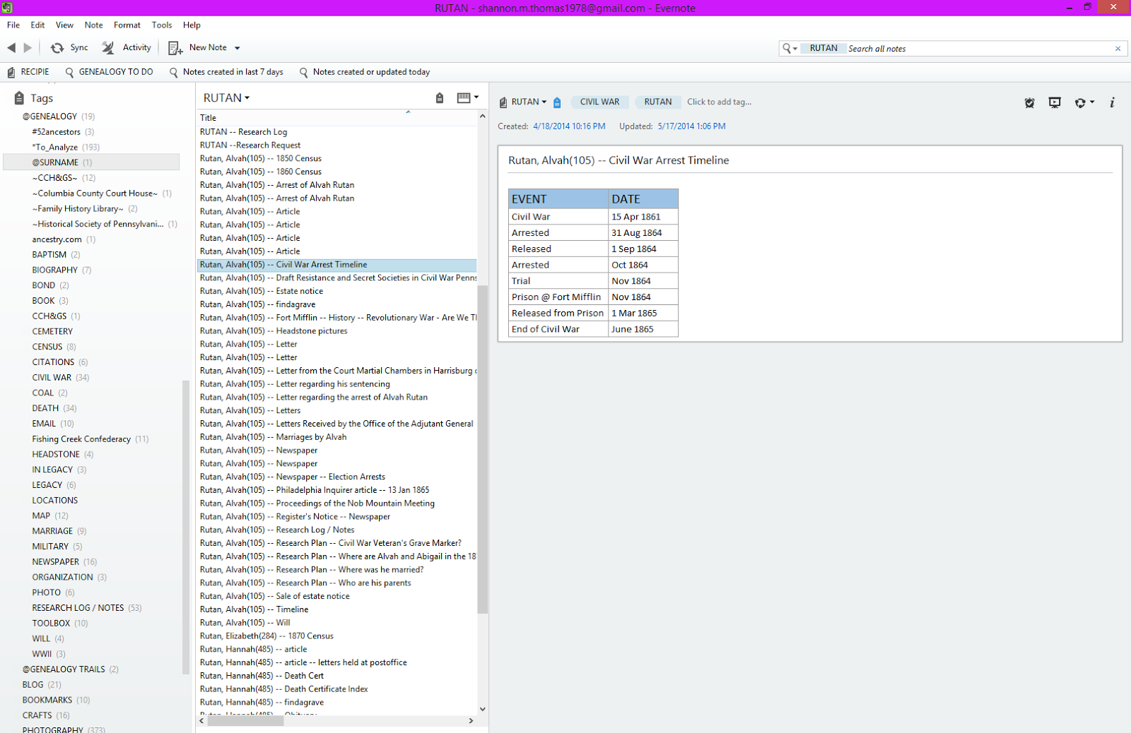This screenshot has width=1131, height=733.
Task: Select the @GENEALOGY TRAILS tag
Action: click(x=64, y=669)
